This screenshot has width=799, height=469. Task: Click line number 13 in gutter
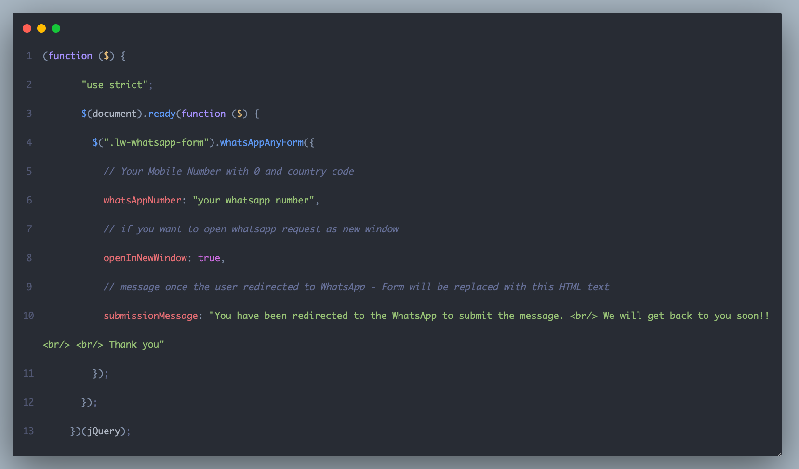28,431
